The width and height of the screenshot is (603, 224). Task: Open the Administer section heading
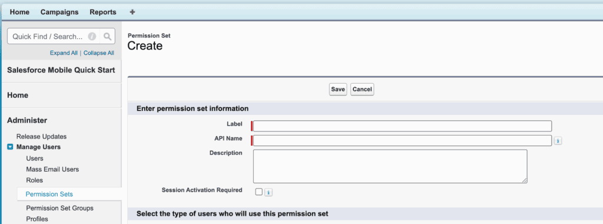(27, 120)
